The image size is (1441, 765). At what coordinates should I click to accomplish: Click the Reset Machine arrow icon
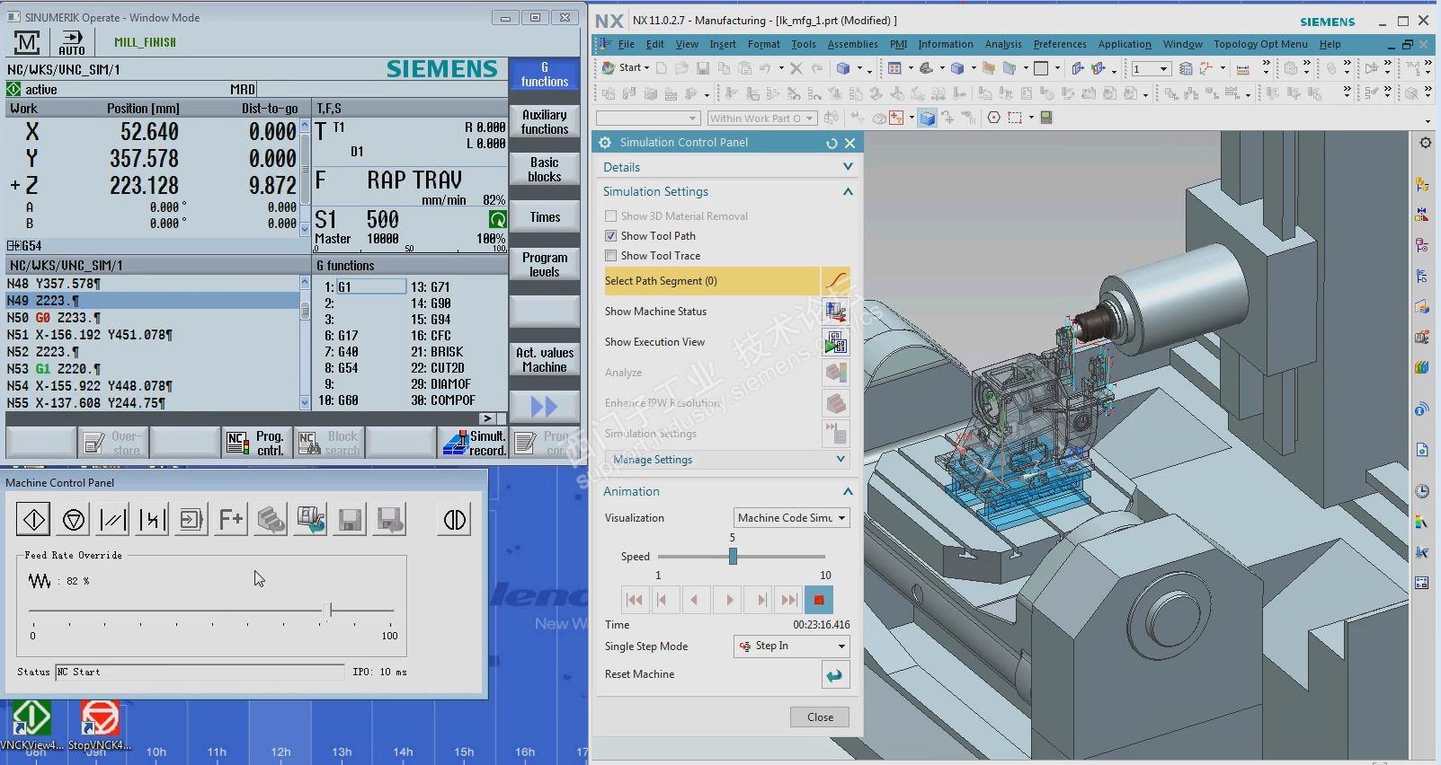835,675
